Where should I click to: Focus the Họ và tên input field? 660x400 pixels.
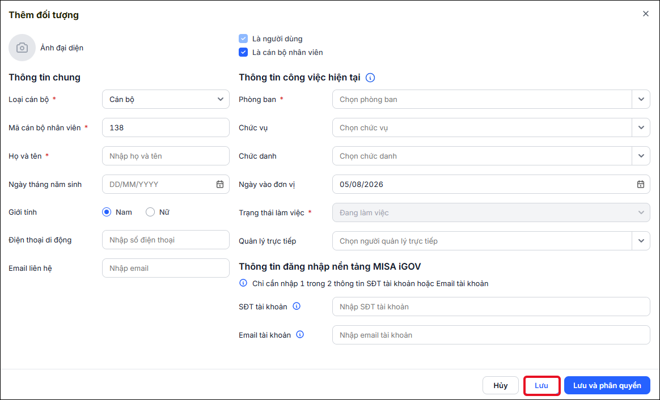click(166, 156)
